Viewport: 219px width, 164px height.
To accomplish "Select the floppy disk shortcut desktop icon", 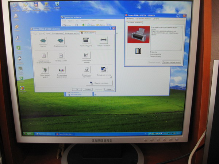I will (36, 6).
